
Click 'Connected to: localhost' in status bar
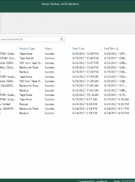point(92,181)
